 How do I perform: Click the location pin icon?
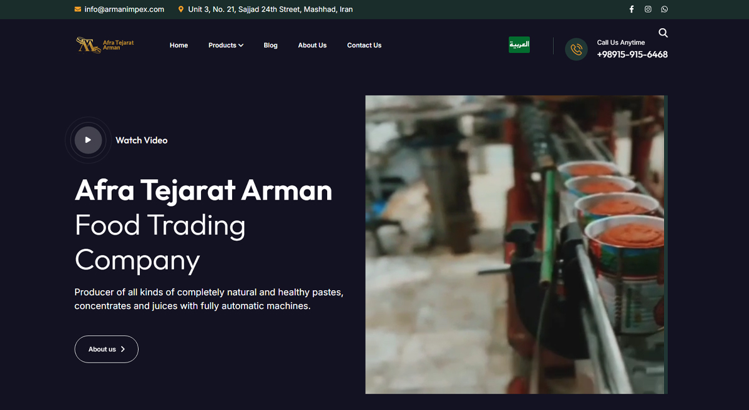(x=181, y=9)
